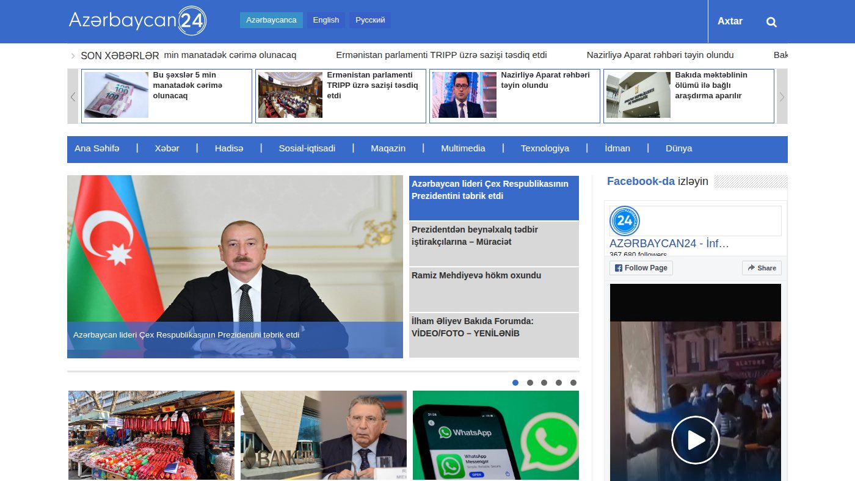
Task: Open the Armenian parliament thumbnail
Action: point(290,95)
